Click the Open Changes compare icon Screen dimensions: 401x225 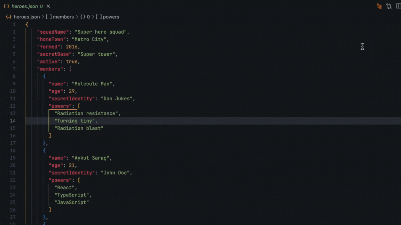click(389, 6)
